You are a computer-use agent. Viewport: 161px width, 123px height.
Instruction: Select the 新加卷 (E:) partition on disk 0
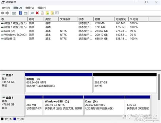click(59, 83)
